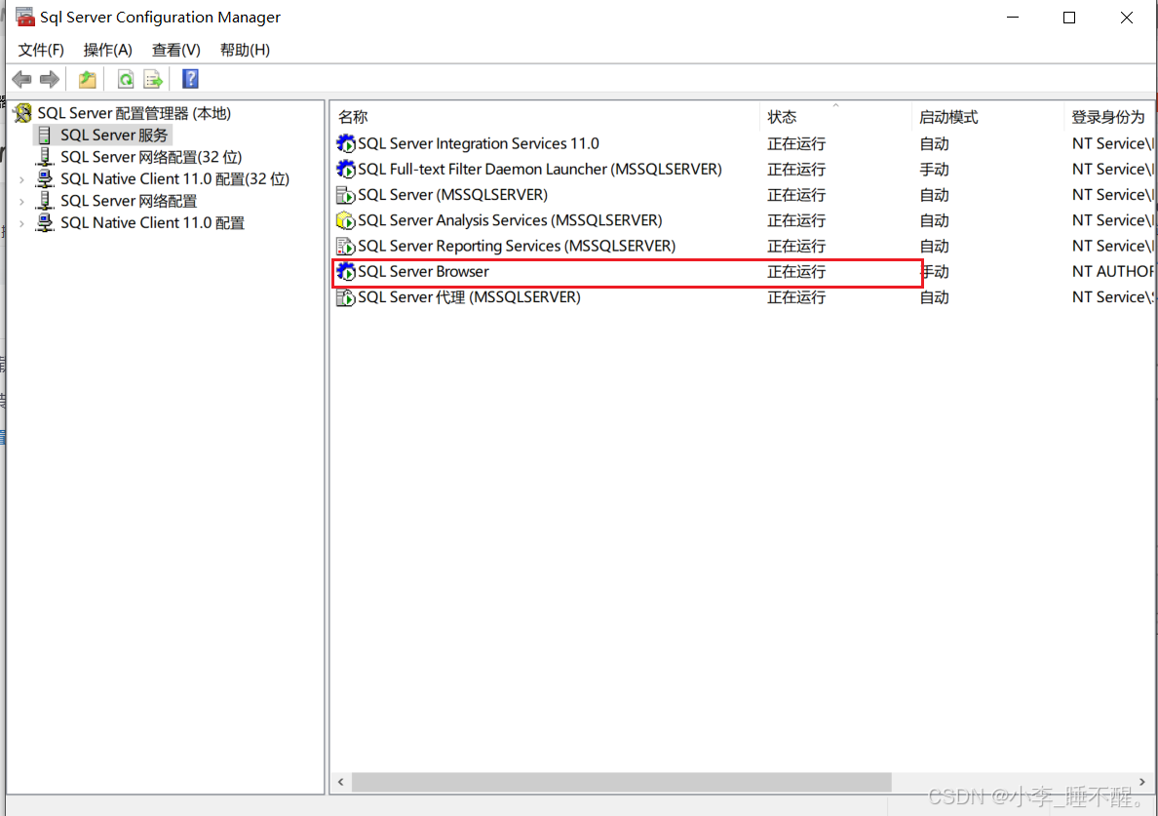Image resolution: width=1158 pixels, height=816 pixels.
Task: Click the Back arrow toolbar icon
Action: (x=22, y=79)
